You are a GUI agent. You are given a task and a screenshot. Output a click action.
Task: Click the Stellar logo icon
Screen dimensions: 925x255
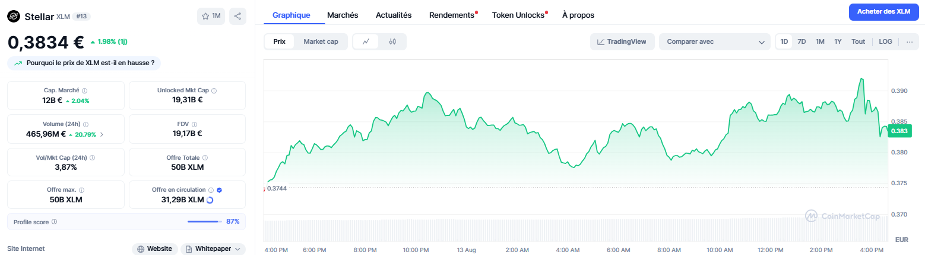[x=13, y=17]
